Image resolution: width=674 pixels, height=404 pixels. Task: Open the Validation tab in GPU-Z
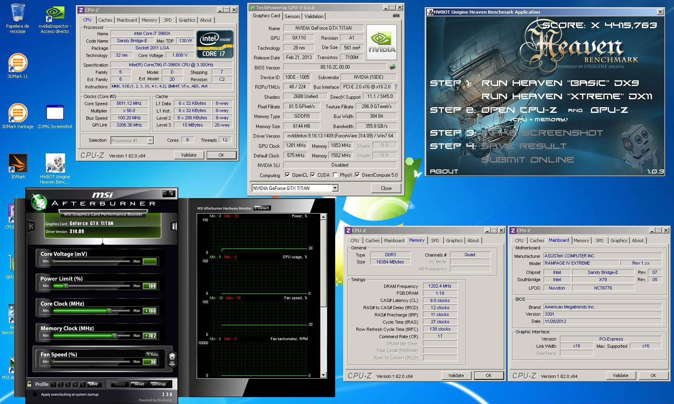(x=314, y=16)
